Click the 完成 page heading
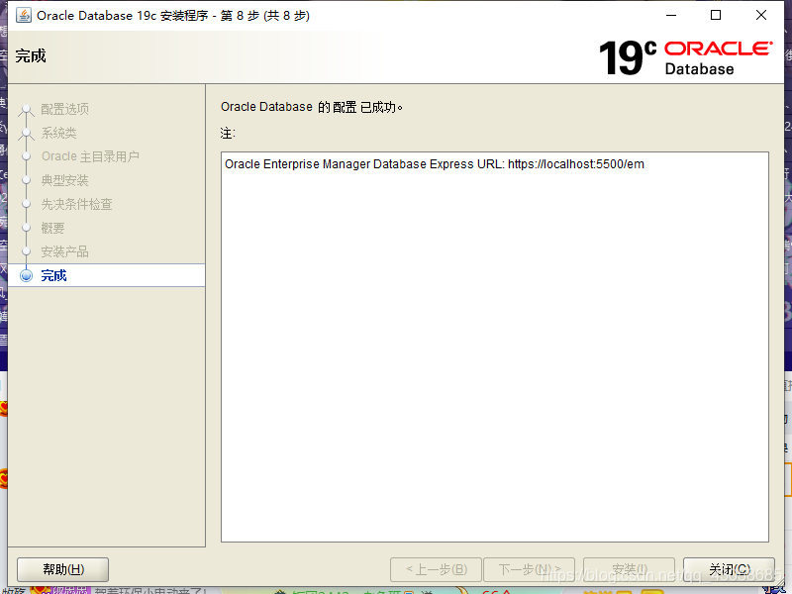The image size is (792, 594). click(31, 55)
